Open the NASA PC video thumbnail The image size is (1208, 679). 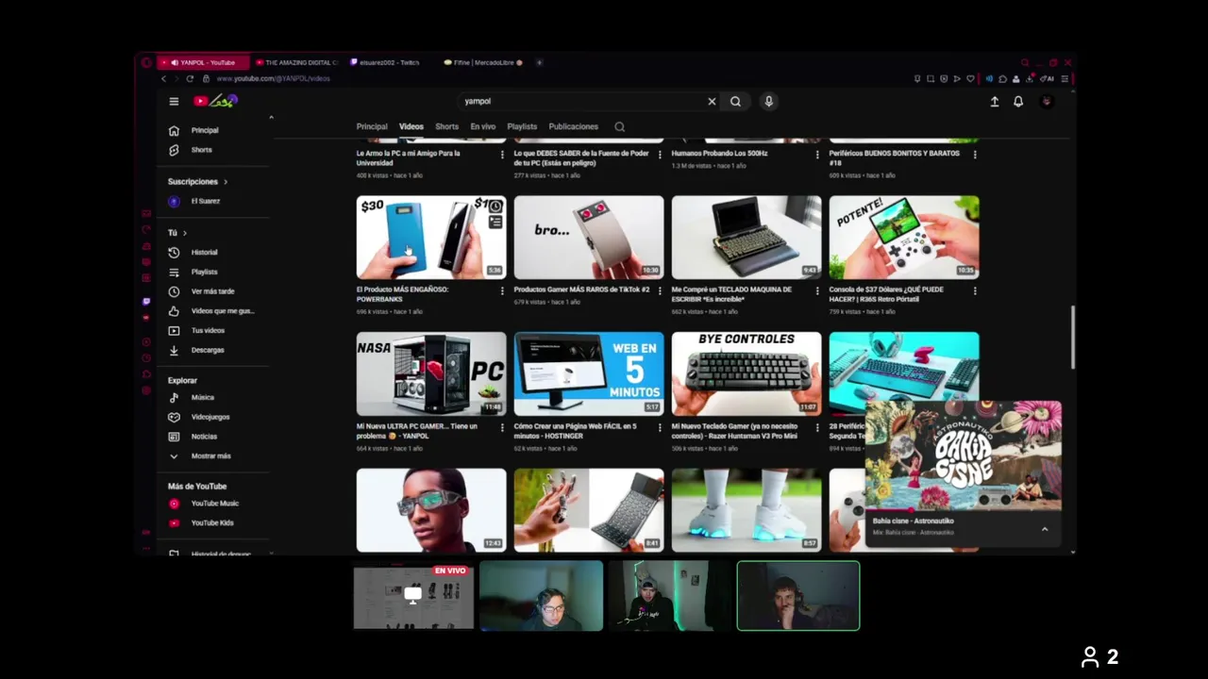pyautogui.click(x=430, y=373)
